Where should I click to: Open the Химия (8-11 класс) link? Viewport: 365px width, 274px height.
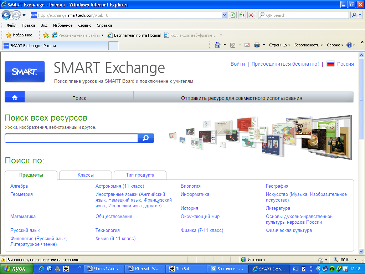coord(115,238)
